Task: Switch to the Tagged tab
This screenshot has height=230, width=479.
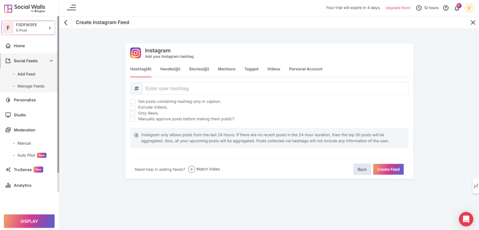Action: [251, 69]
